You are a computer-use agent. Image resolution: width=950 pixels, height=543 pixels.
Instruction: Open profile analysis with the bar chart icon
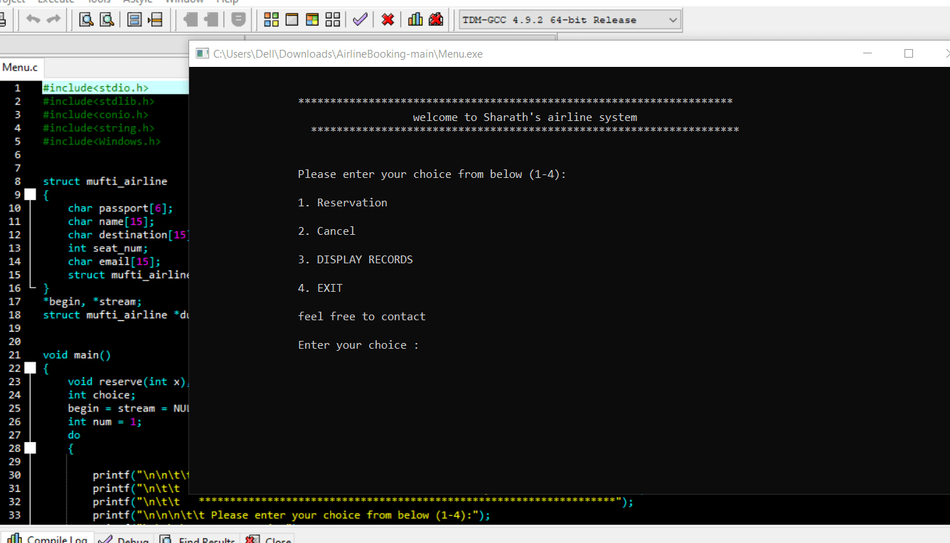tap(415, 19)
